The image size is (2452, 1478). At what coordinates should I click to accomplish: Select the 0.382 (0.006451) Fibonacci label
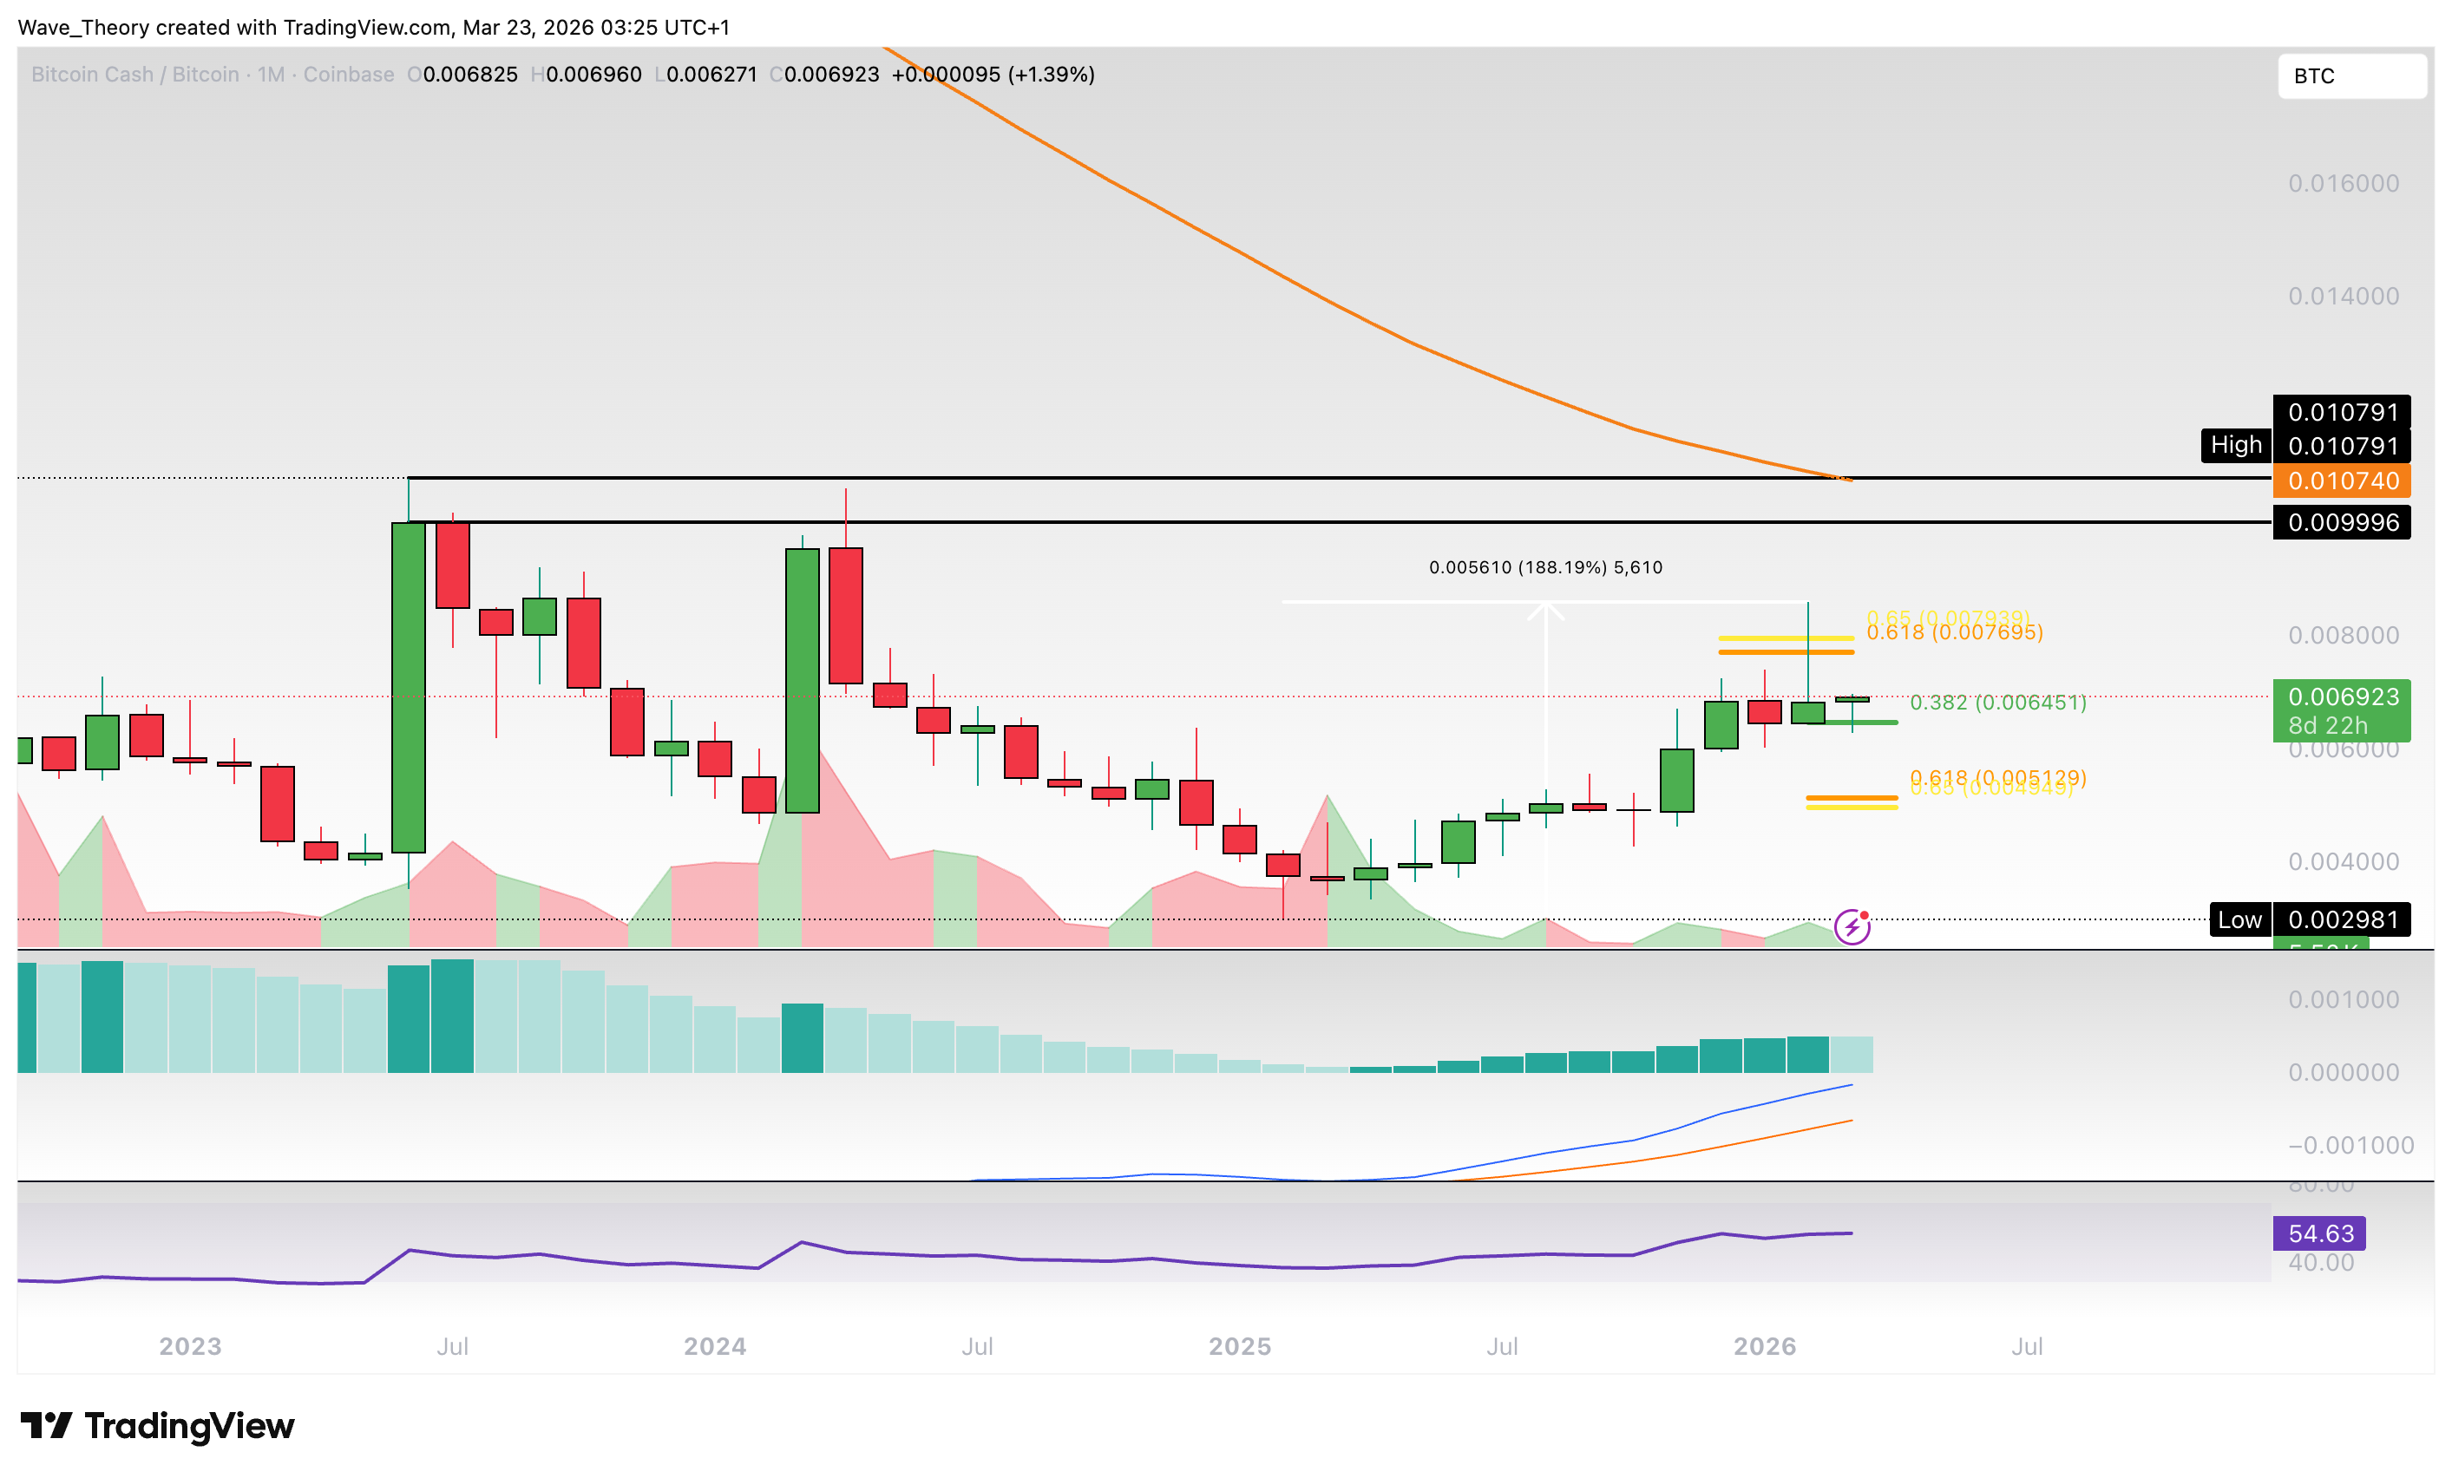[1997, 703]
